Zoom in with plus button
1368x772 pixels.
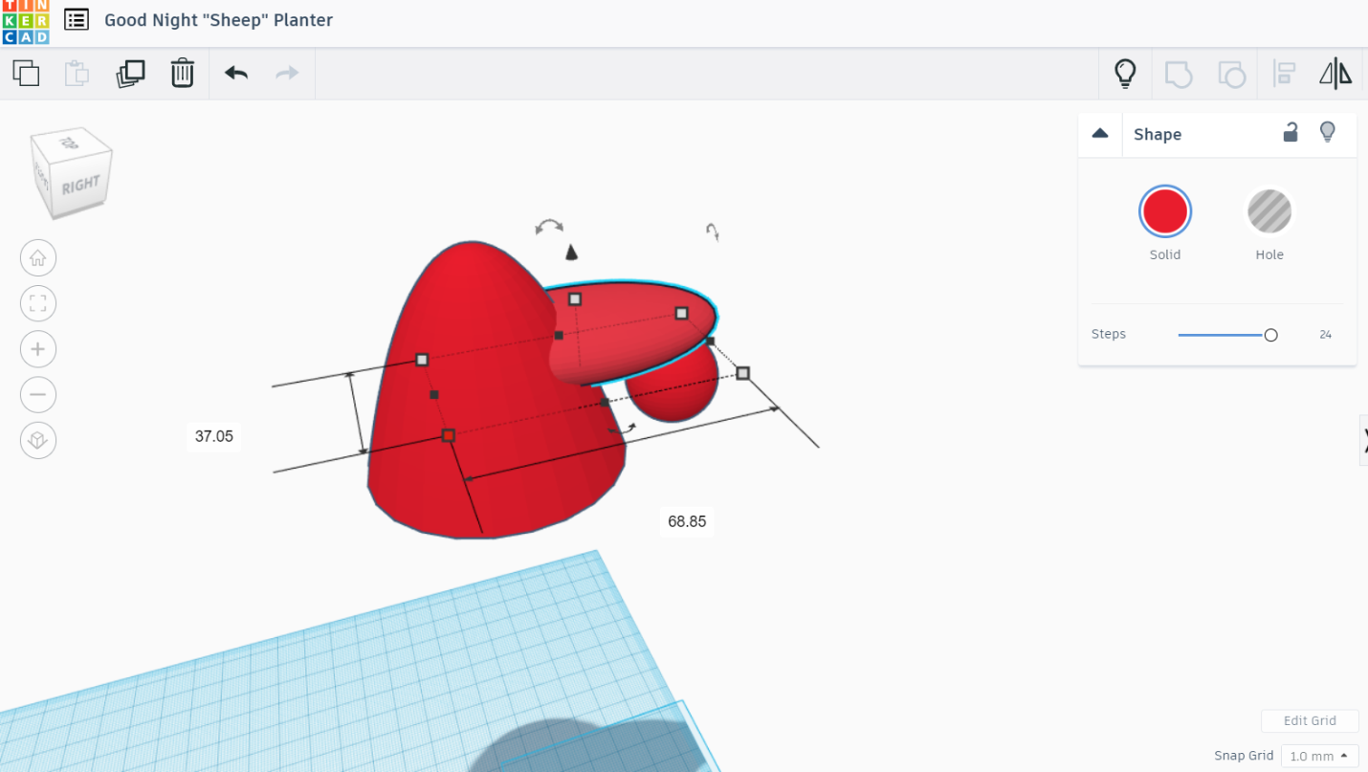click(38, 349)
